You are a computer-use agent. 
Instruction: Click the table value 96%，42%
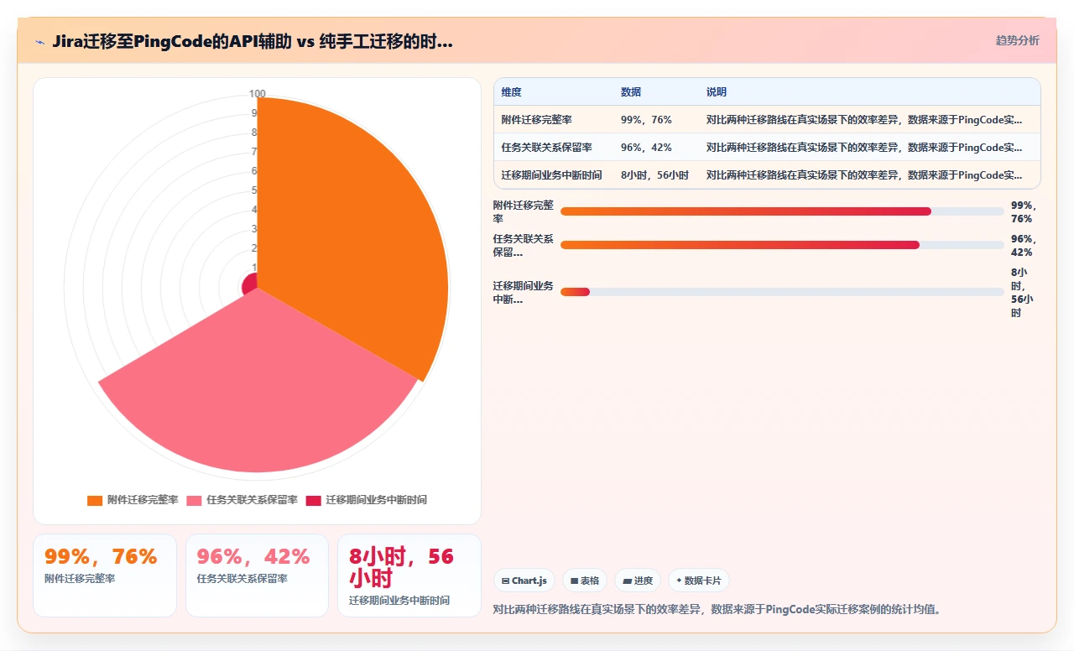pos(646,148)
